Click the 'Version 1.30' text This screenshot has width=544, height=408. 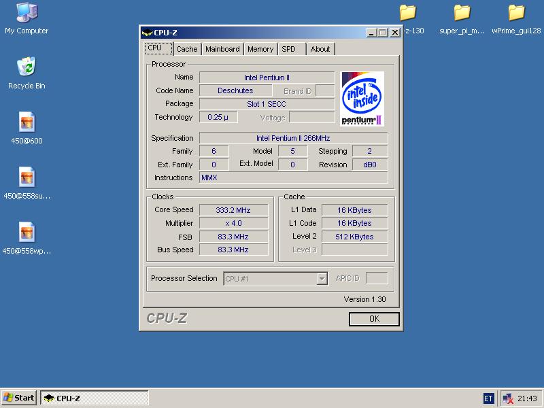point(364,299)
